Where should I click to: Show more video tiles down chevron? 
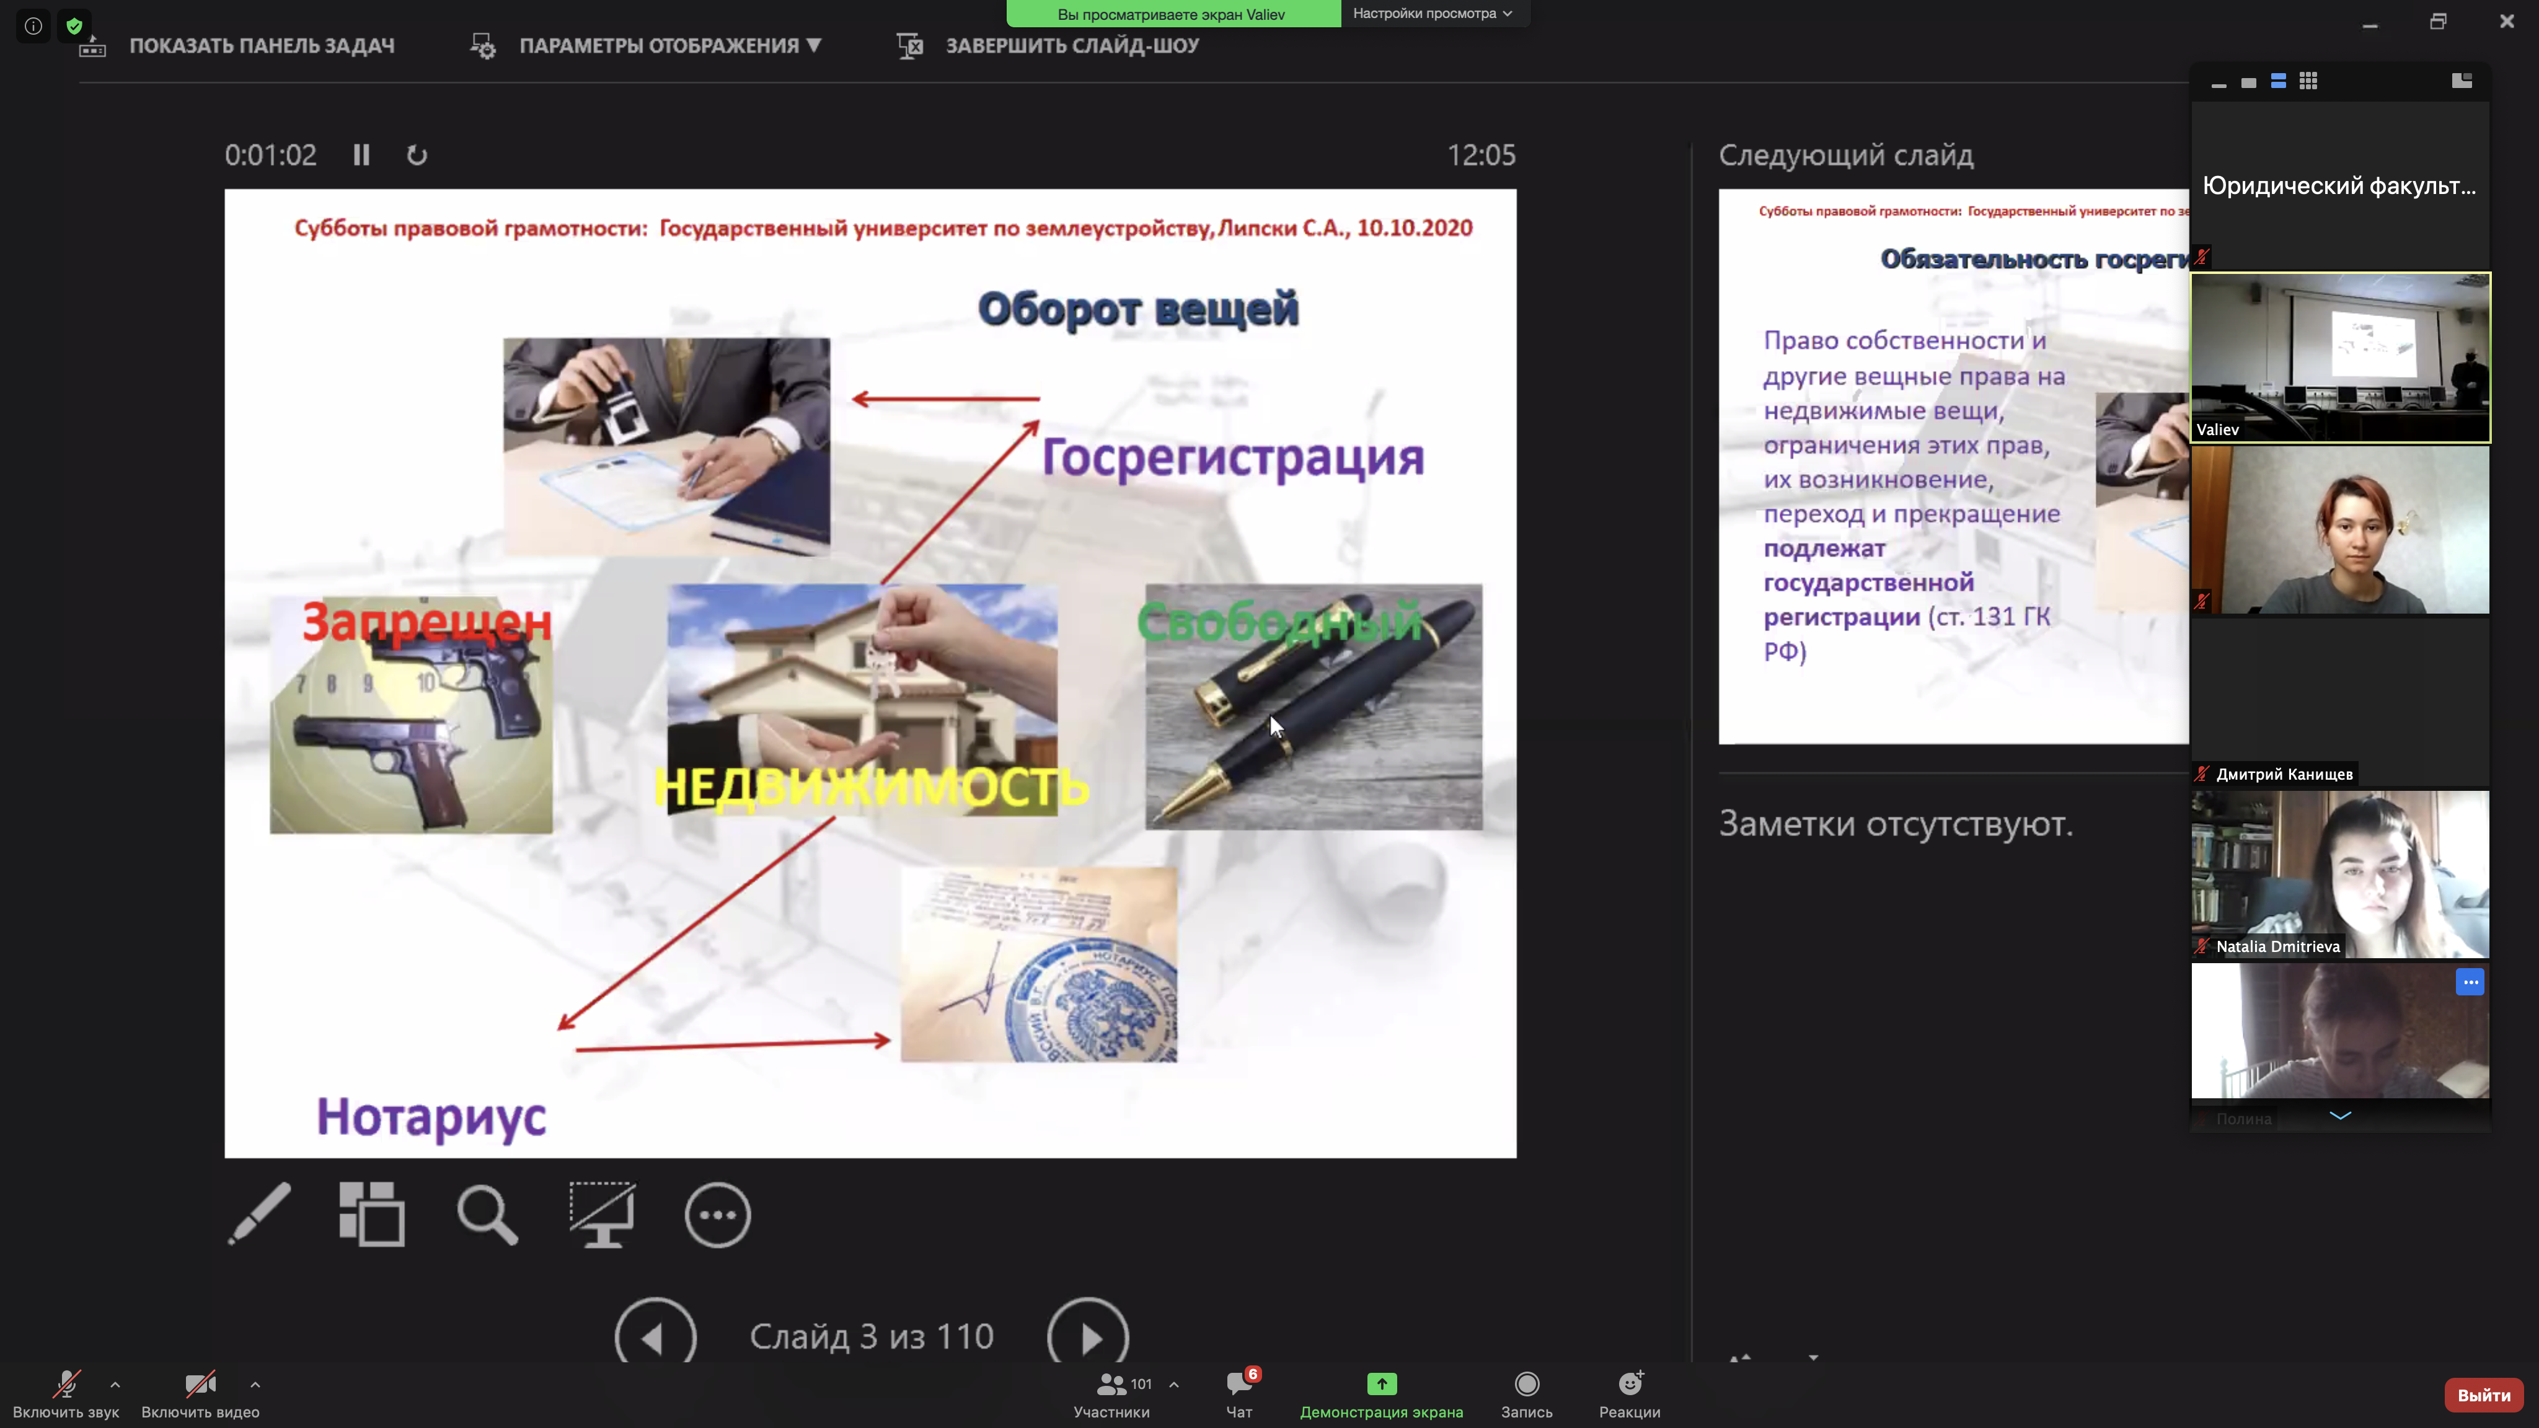pyautogui.click(x=2340, y=1116)
